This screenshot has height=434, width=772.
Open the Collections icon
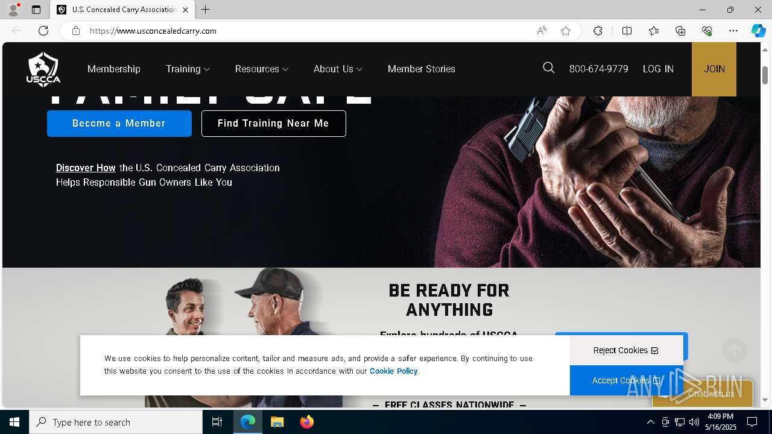coord(680,31)
